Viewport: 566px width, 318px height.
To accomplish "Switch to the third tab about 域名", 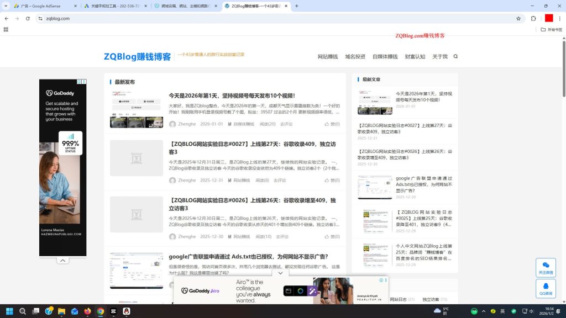I will click(186, 6).
